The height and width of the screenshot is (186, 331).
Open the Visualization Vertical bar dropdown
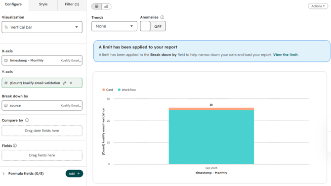[42, 27]
